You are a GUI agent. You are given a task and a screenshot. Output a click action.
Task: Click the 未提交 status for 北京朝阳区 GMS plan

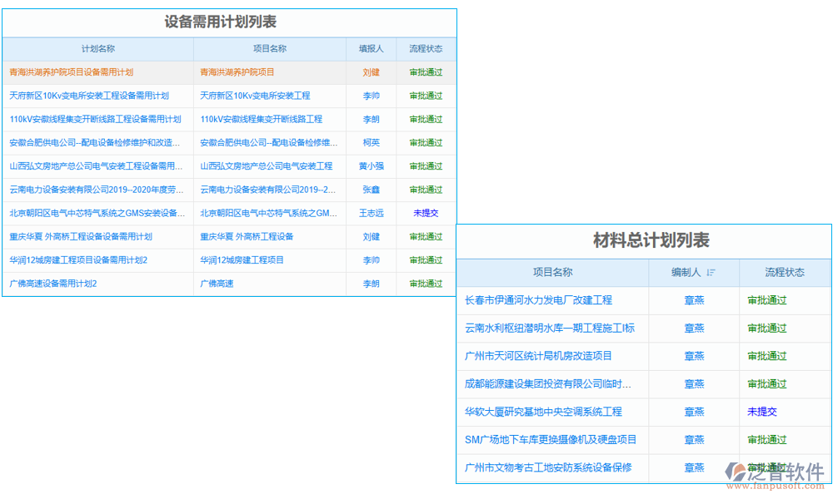click(x=425, y=213)
